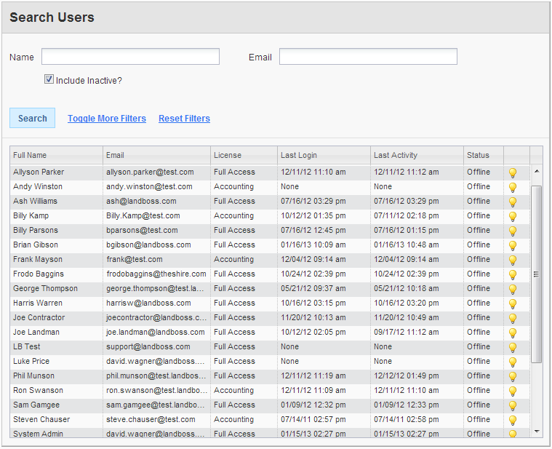Screen dimensions: 552x449
Task: Click lightbulb icon in Sam Gamgee's row
Action: pyautogui.click(x=512, y=406)
